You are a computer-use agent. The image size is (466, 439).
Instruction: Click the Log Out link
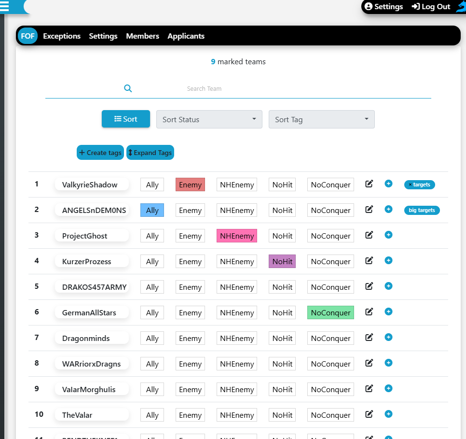(431, 7)
